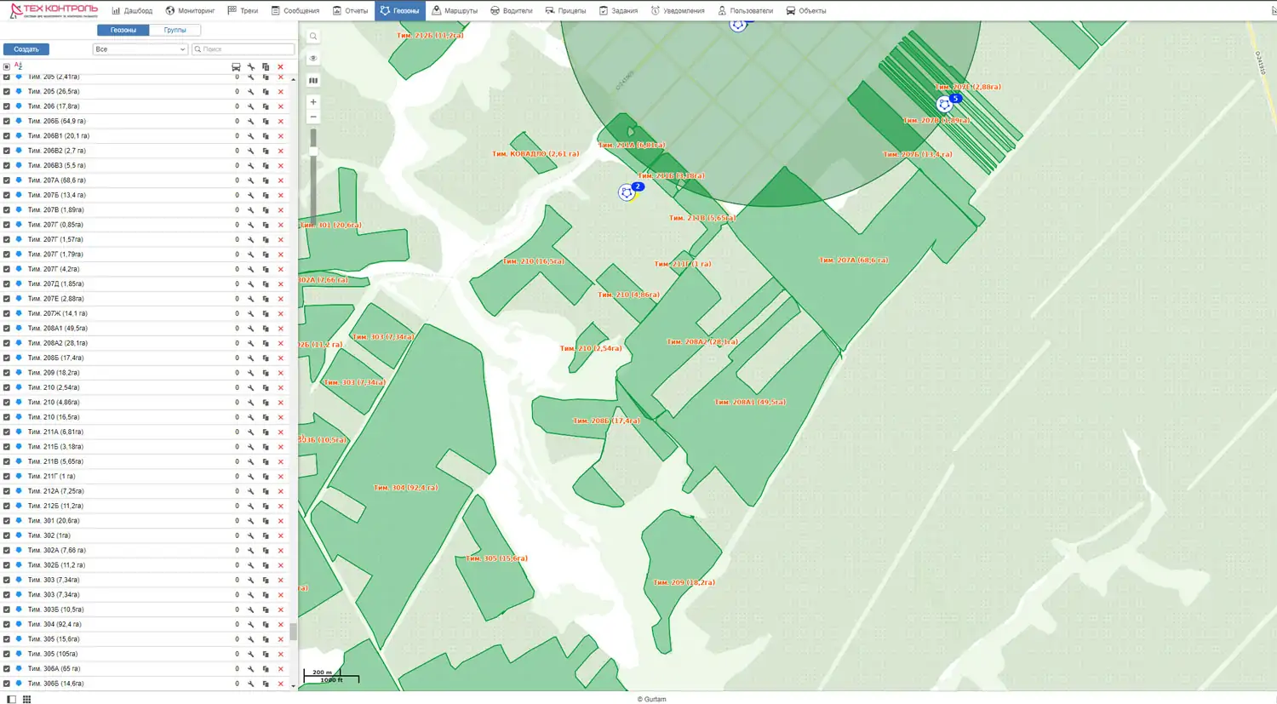Uncheck Тим. 206В2 (2,7 га) checkbox
Viewport: 1277px width, 704px height.
(x=7, y=151)
